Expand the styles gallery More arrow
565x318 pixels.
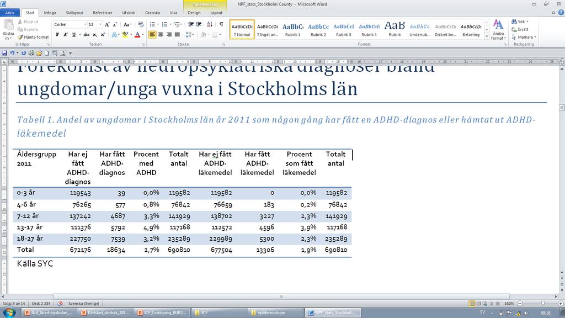point(487,37)
